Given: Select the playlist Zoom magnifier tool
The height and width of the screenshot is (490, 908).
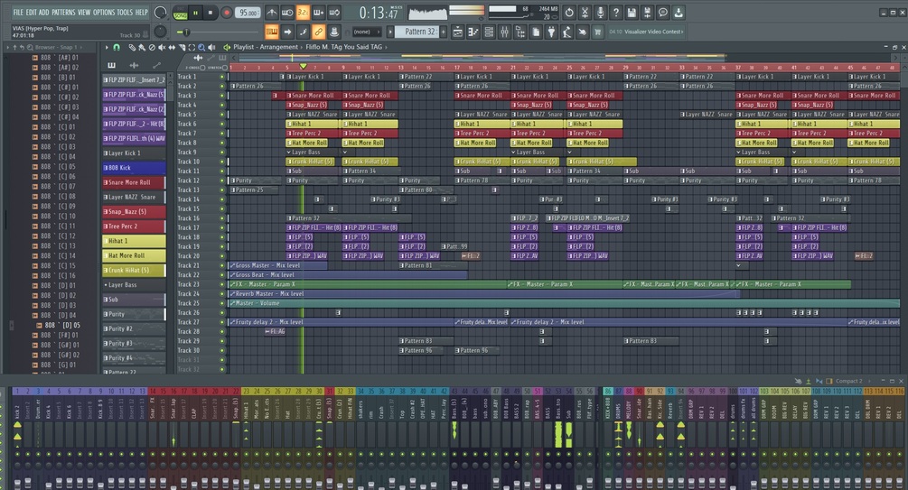Looking at the screenshot, I should click(x=201, y=48).
